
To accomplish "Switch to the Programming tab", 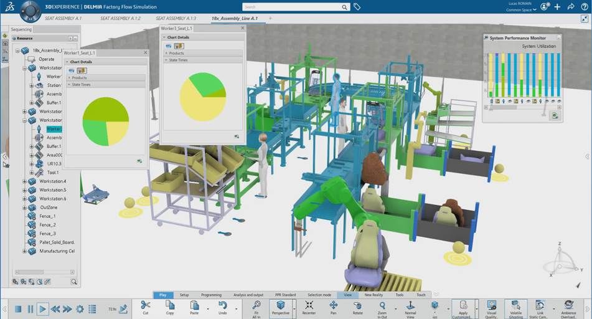I will [x=212, y=295].
